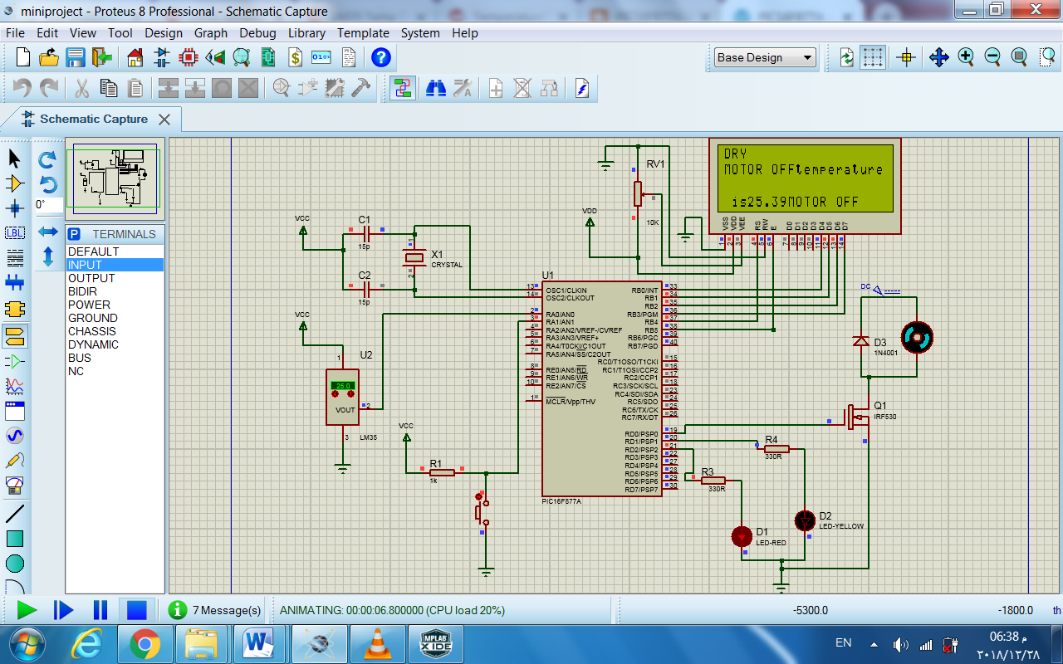The height and width of the screenshot is (664, 1063).
Task: Click the Rotate Clockwise arrow
Action: coord(47,159)
